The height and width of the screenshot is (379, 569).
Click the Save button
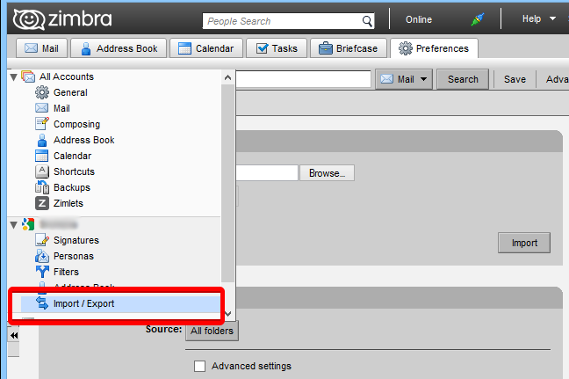(515, 79)
